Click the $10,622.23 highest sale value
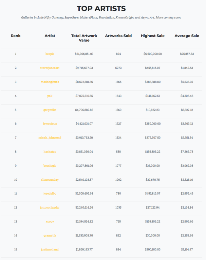The height and width of the screenshot is (260, 206). pos(153,110)
